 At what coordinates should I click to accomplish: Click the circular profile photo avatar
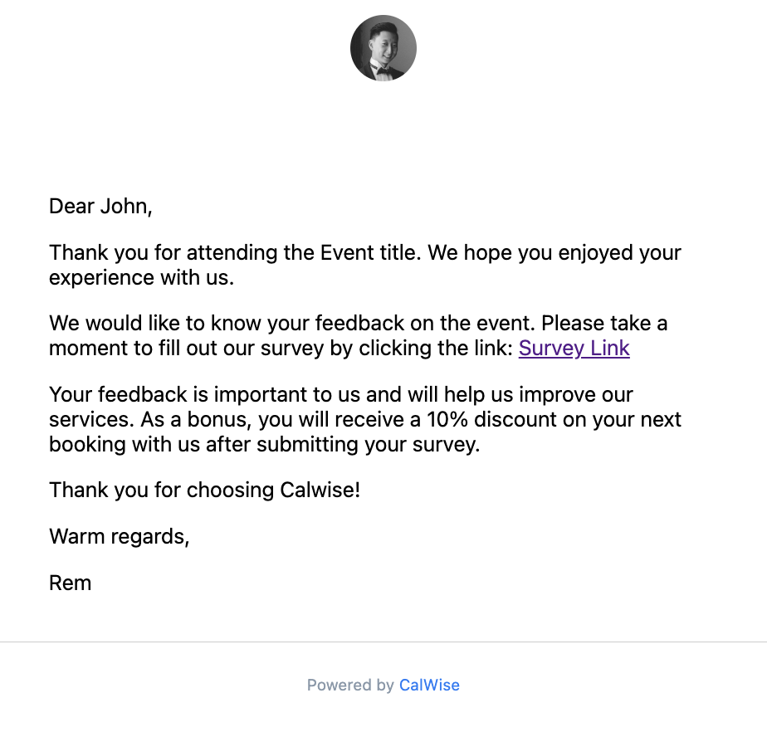click(383, 48)
